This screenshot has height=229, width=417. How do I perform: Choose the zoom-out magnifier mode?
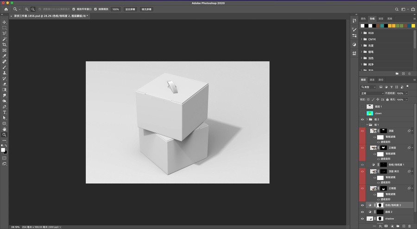pos(33,9)
